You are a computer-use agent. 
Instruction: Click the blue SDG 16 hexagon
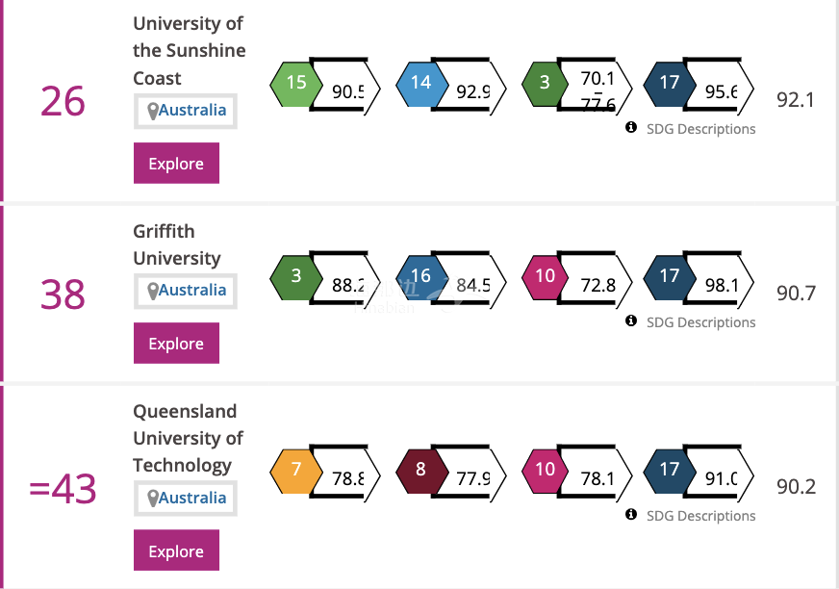[421, 277]
